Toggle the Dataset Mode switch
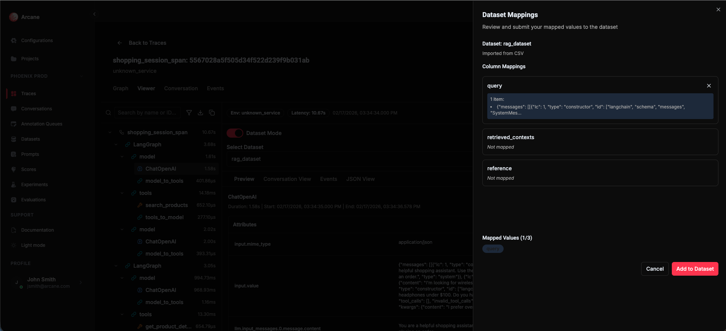Image resolution: width=726 pixels, height=331 pixels. tap(235, 133)
